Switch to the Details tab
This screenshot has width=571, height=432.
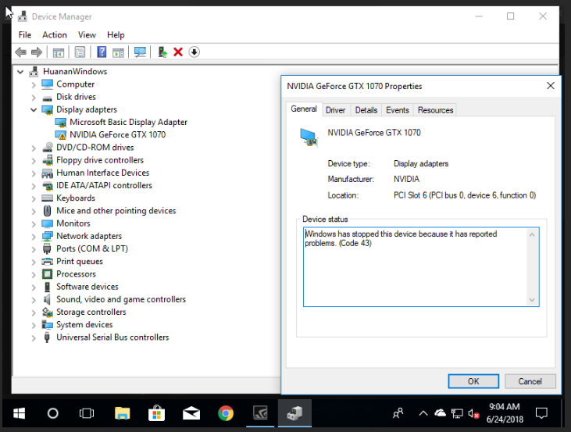click(x=366, y=110)
